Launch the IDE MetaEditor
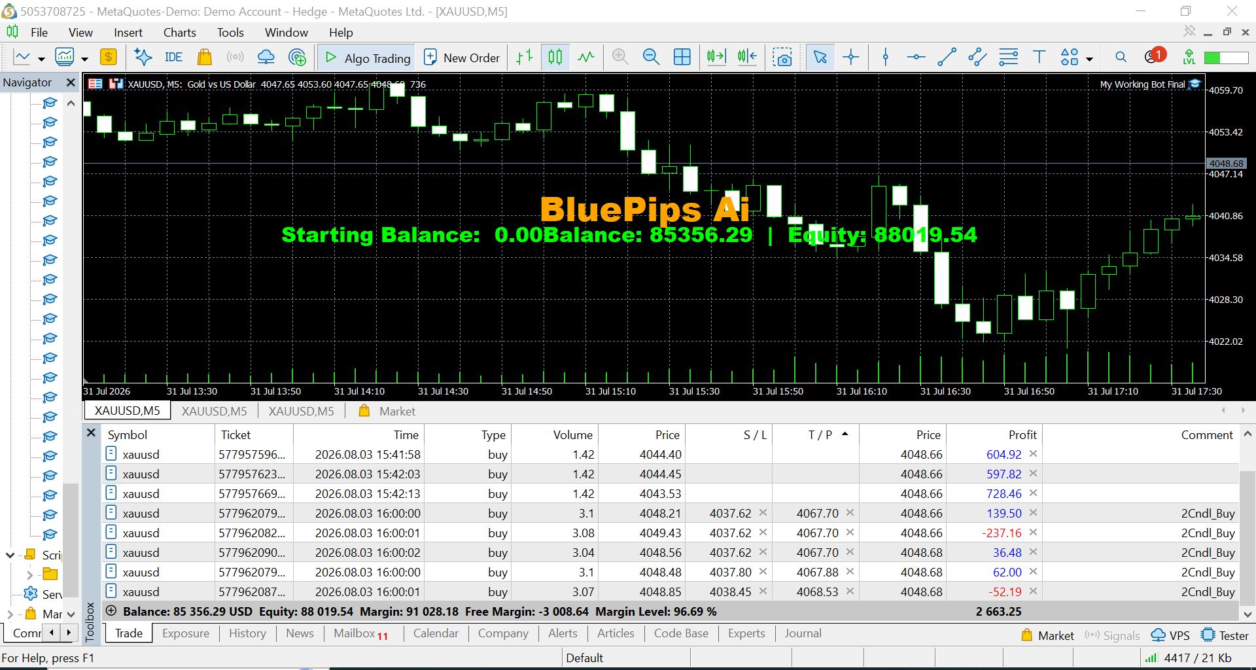The width and height of the screenshot is (1256, 670). [x=173, y=58]
